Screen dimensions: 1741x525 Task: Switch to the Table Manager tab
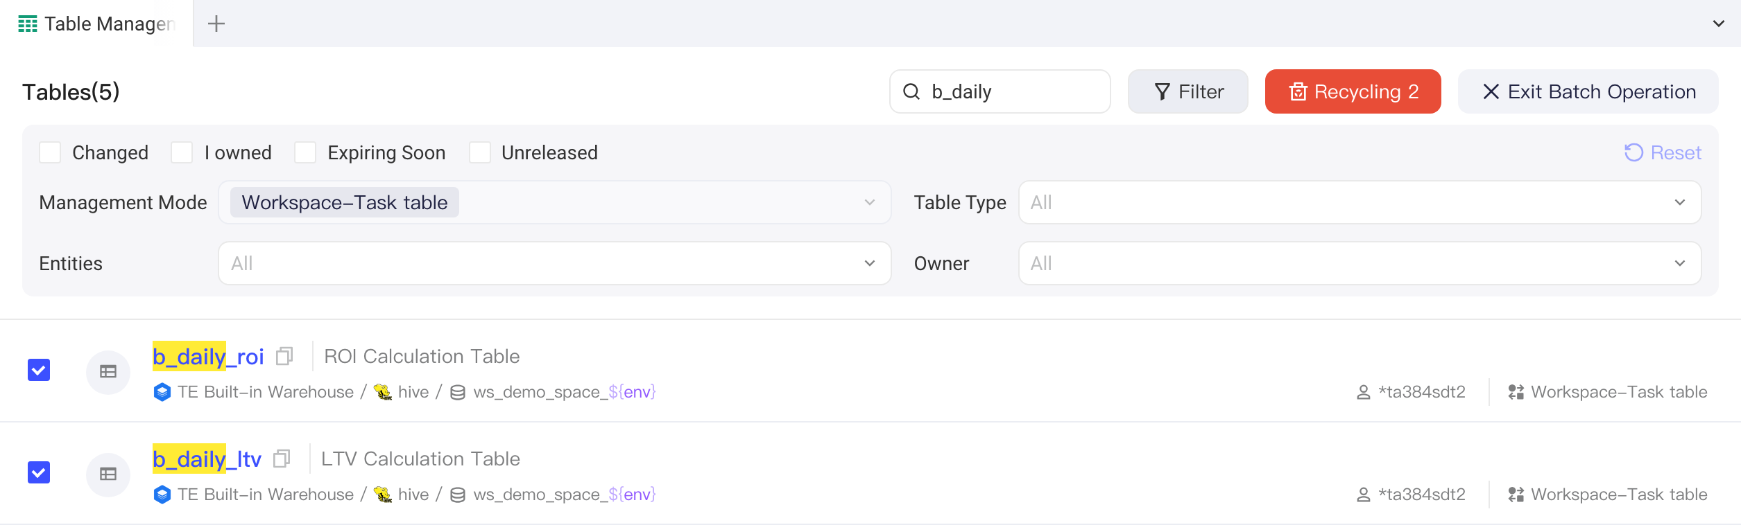(96, 24)
